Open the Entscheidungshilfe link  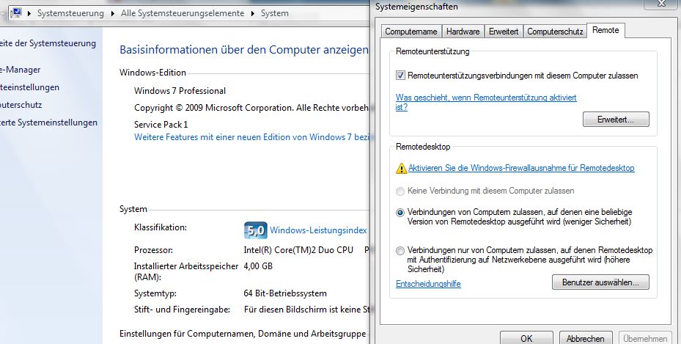[x=428, y=284]
